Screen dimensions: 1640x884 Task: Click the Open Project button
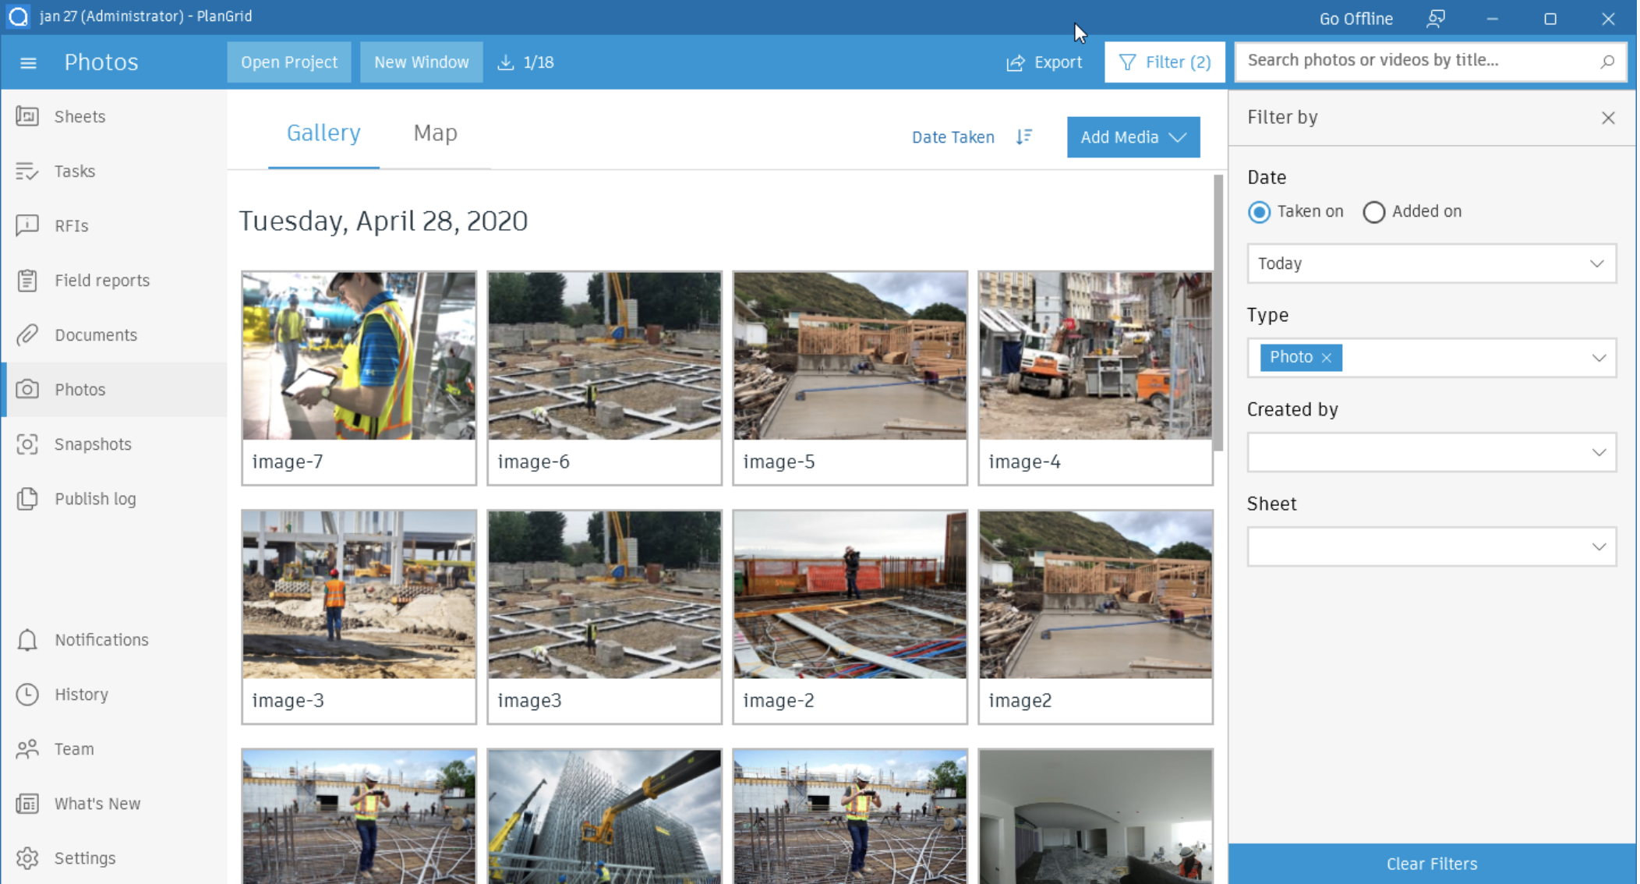click(x=289, y=61)
